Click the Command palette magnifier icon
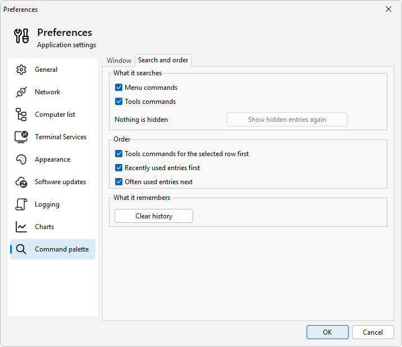 point(21,249)
